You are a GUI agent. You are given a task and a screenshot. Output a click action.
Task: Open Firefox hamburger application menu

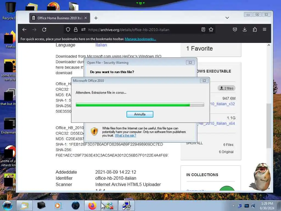tap(265, 29)
